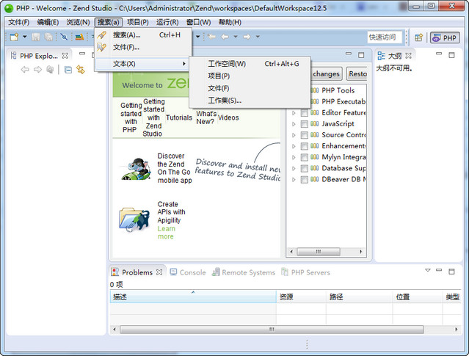469x356 pixels.
Task: Switch to the Console tab
Action: pyautogui.click(x=188, y=272)
